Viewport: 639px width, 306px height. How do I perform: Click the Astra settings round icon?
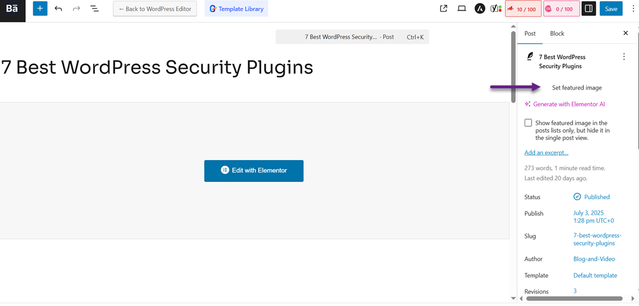pyautogui.click(x=480, y=8)
